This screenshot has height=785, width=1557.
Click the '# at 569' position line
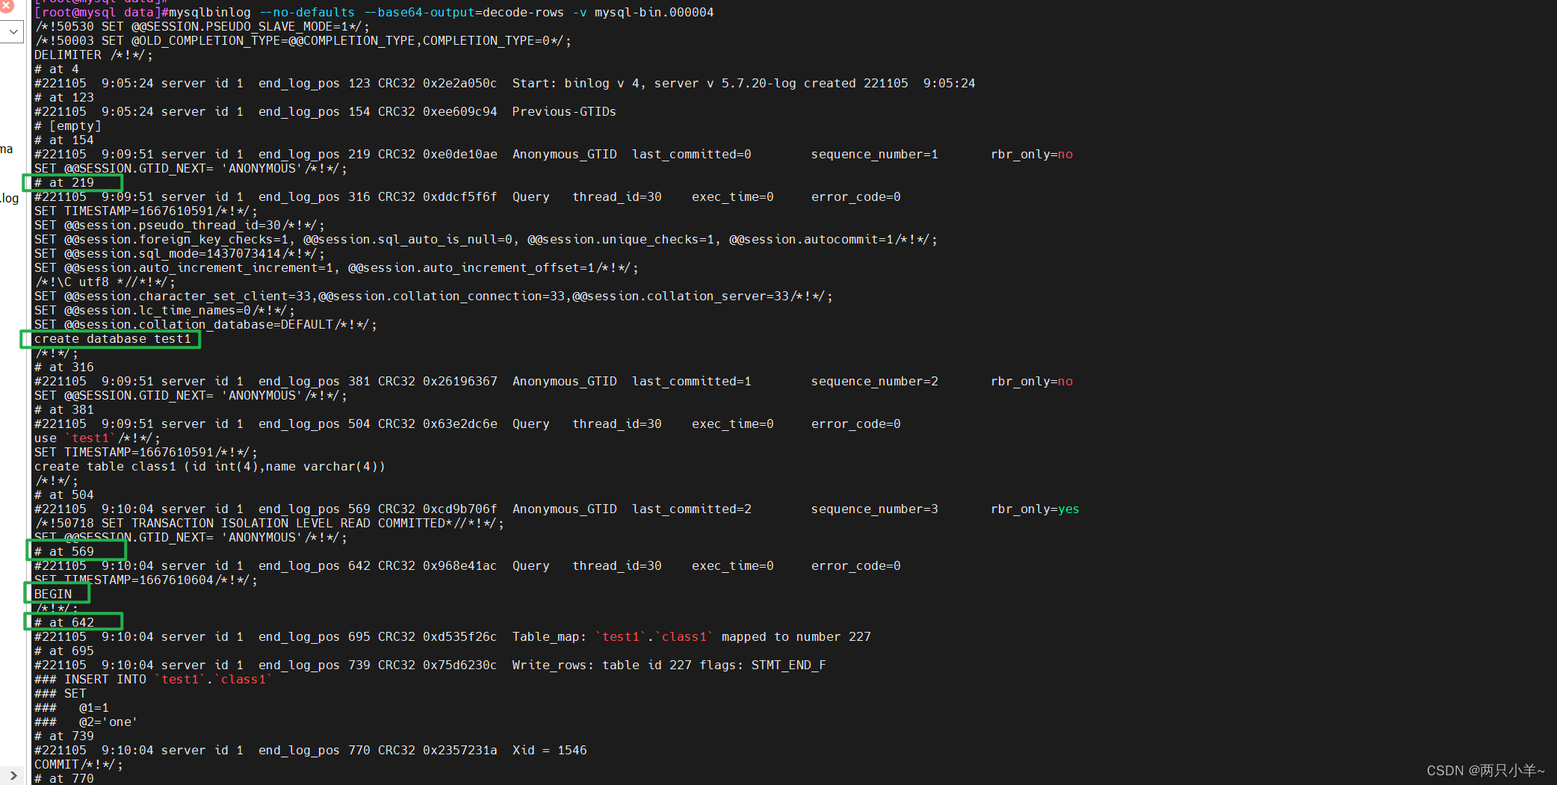[64, 552]
